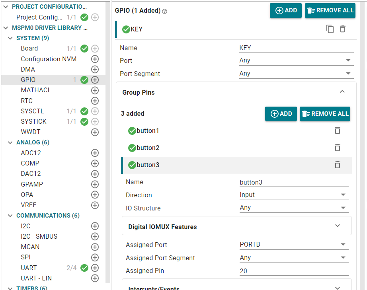This screenshot has height=290, width=367.
Task: Open the button3 Direction dropdown
Action: [294, 195]
